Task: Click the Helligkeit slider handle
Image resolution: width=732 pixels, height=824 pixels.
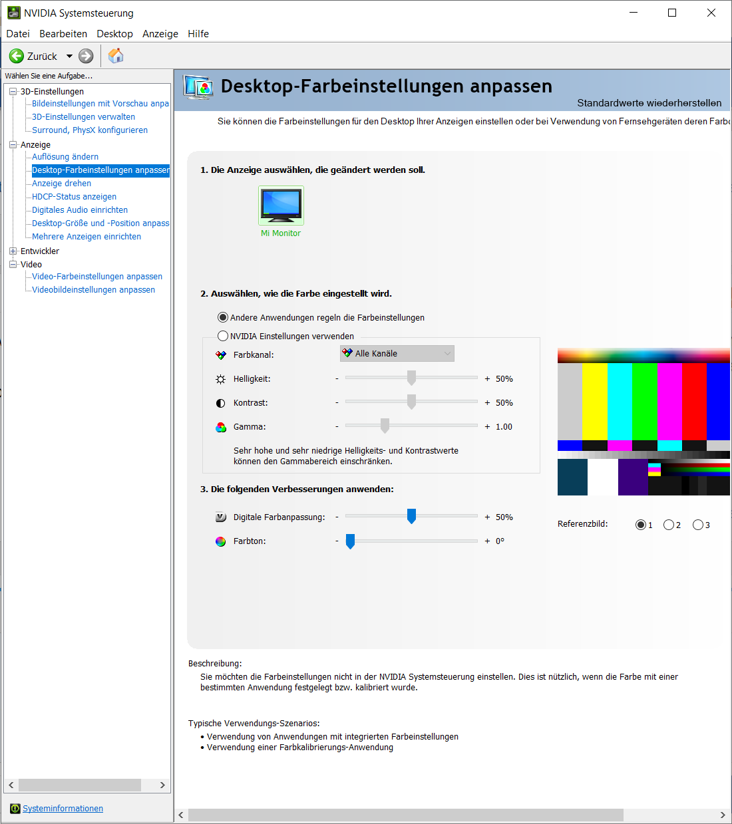Action: (x=411, y=378)
